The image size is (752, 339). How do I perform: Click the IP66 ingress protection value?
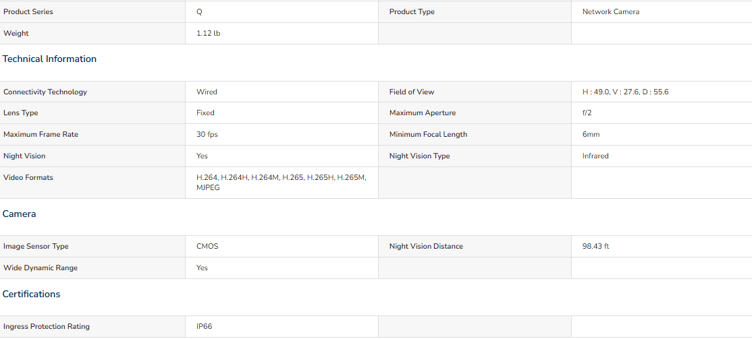(204, 327)
